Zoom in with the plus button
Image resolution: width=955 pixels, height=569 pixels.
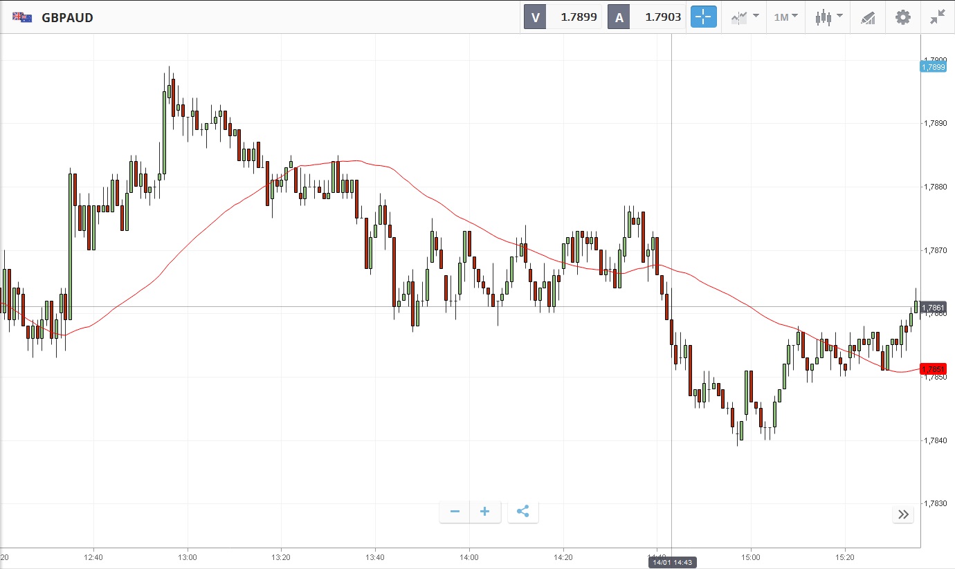[485, 512]
